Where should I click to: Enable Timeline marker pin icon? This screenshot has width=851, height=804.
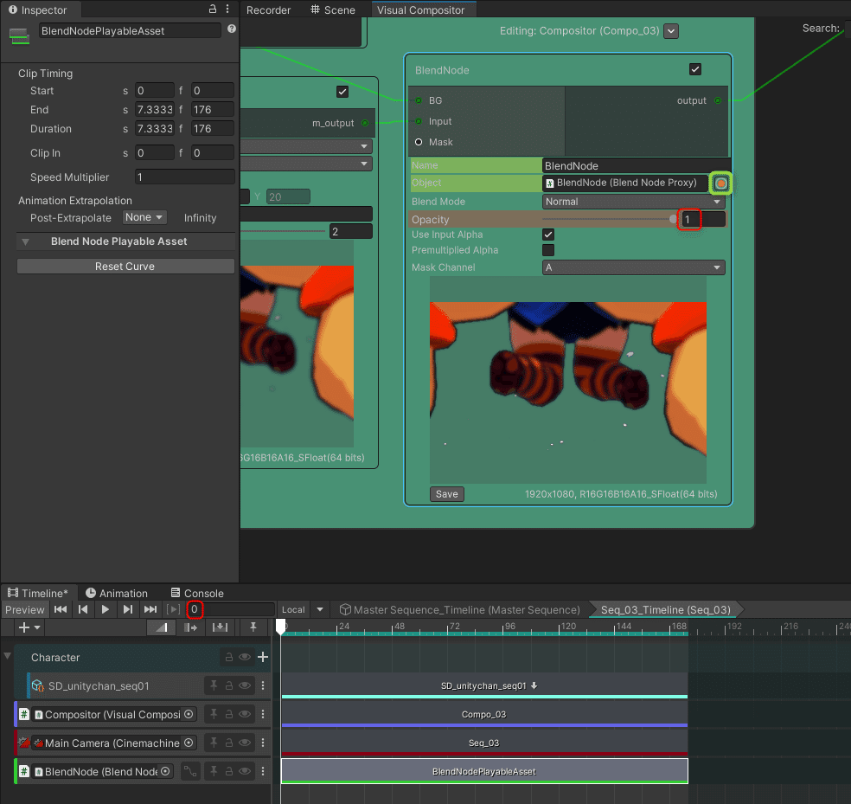[x=253, y=627]
